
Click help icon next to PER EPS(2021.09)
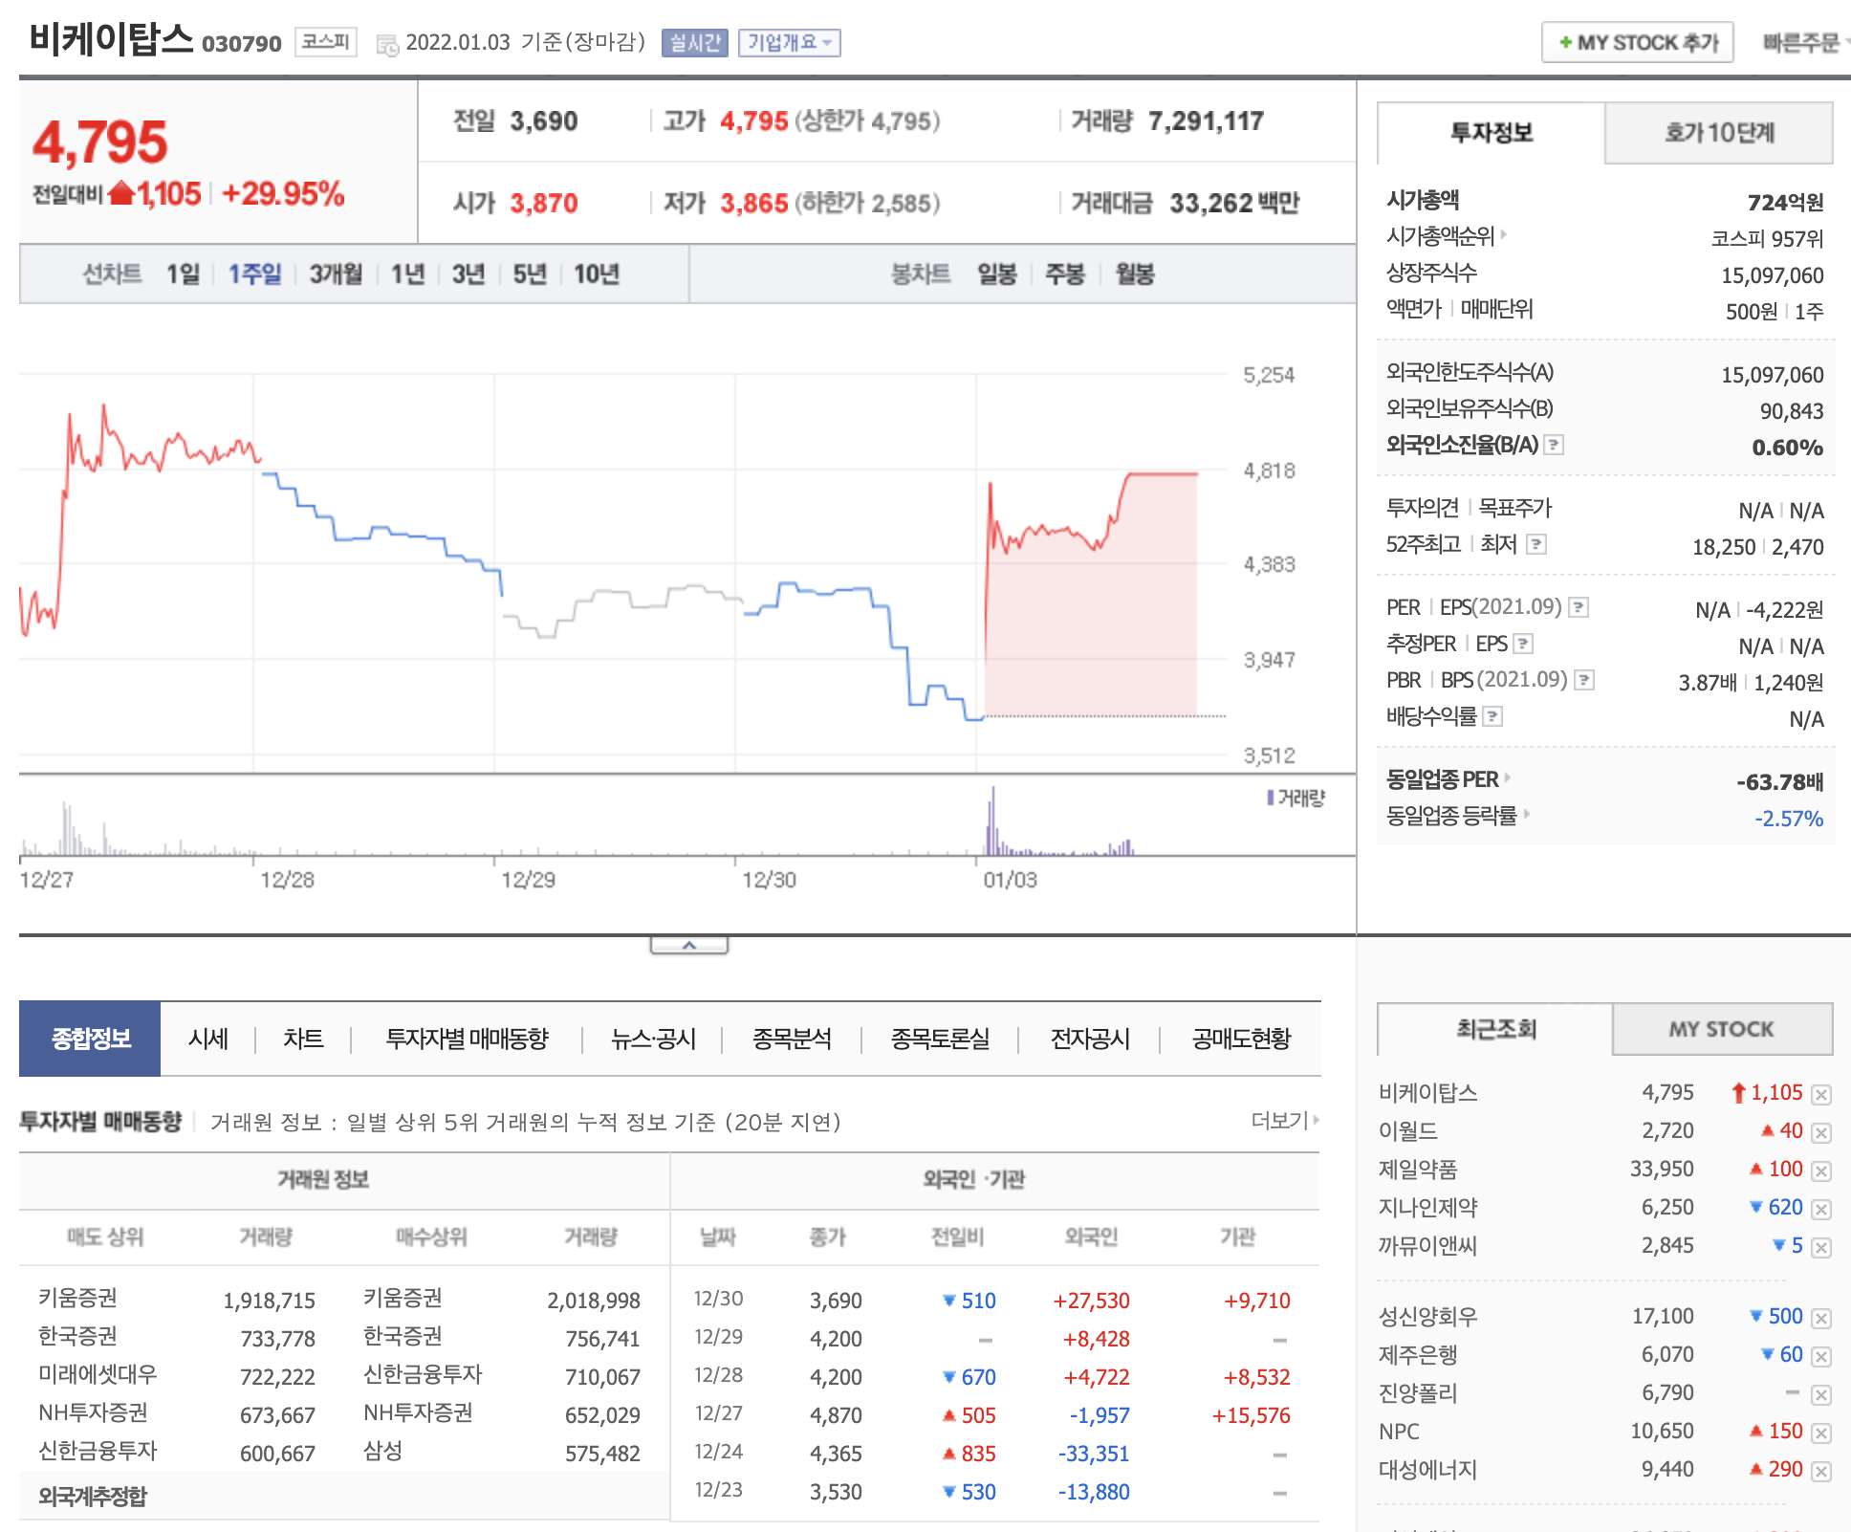1579,607
